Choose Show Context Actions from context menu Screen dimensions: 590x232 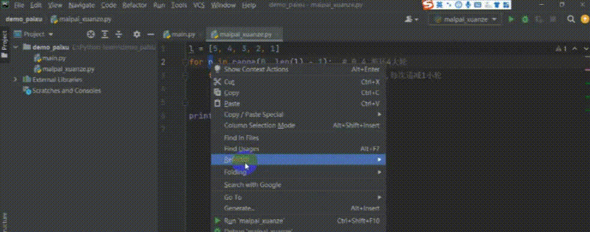(298, 69)
